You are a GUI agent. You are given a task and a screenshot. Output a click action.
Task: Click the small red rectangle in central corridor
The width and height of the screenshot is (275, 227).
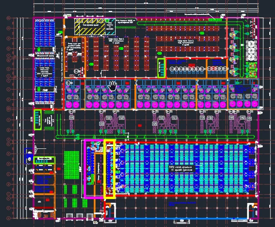[140, 125]
